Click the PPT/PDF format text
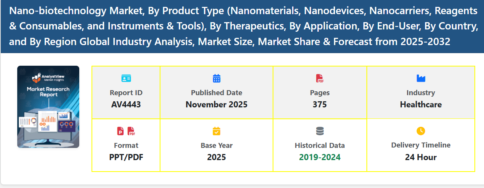Image resolution: width=484 pixels, height=188 pixels. click(x=126, y=157)
